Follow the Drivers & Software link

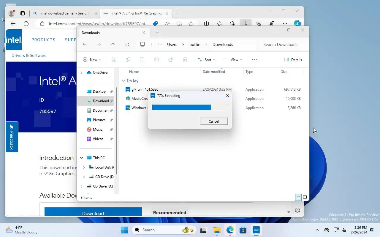pyautogui.click(x=29, y=55)
